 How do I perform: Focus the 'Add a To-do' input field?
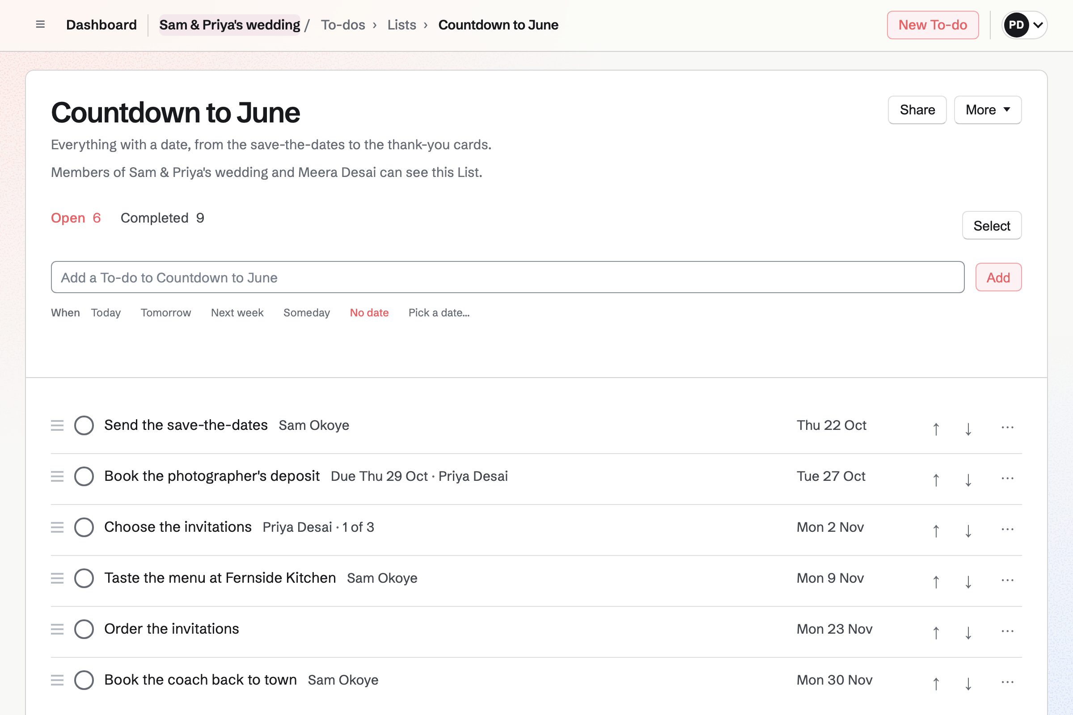(507, 277)
